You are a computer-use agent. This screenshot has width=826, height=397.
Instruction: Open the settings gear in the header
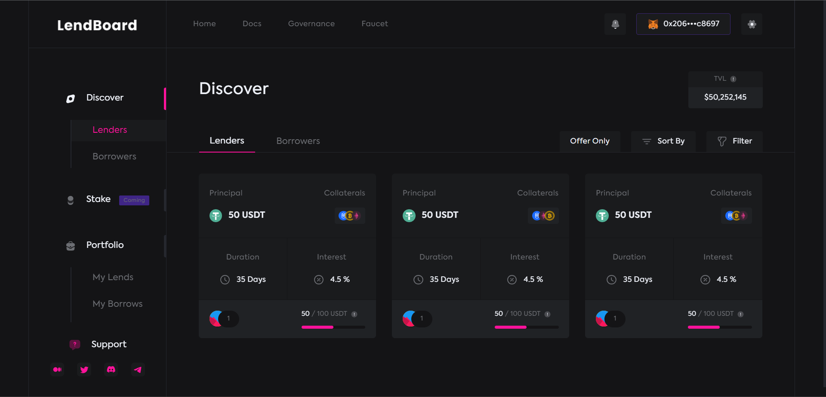(752, 24)
